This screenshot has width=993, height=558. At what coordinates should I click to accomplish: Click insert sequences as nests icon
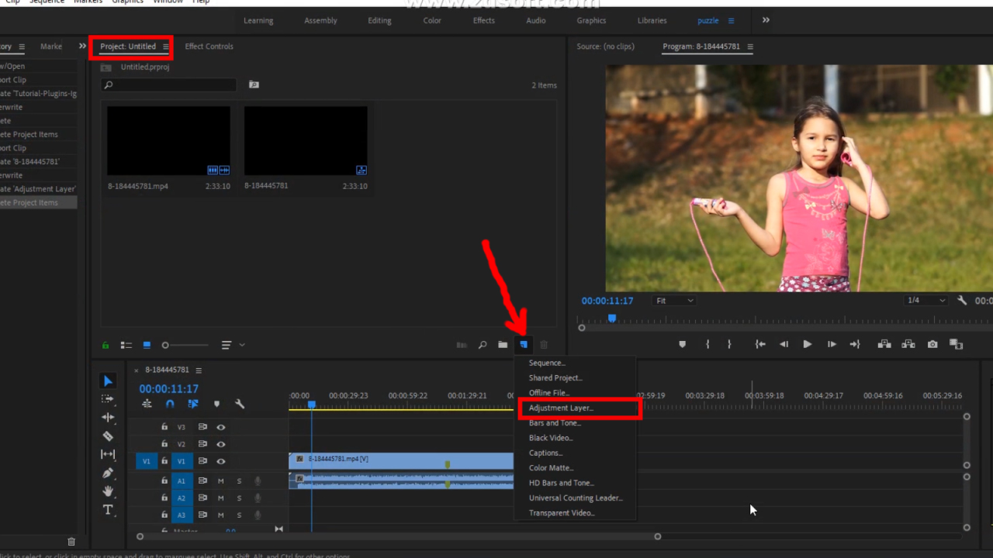click(x=147, y=404)
